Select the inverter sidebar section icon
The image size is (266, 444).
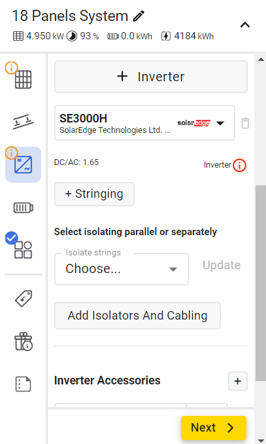click(23, 164)
